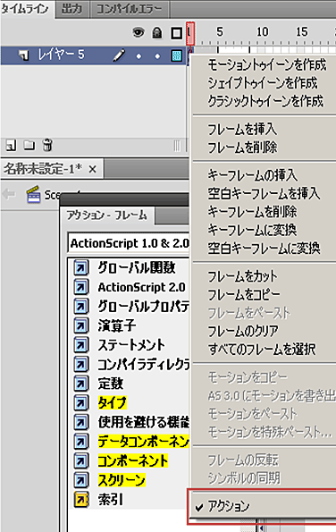Click the eye icon to show/hide all layers
Screen dimensions: 336x532
pyautogui.click(x=138, y=32)
